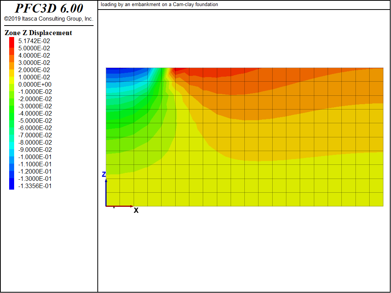Click the legend value -8.0000E-02
The height and width of the screenshot is (293, 391).
35,142
